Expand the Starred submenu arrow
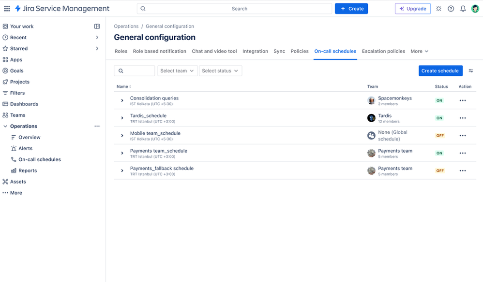 97,49
